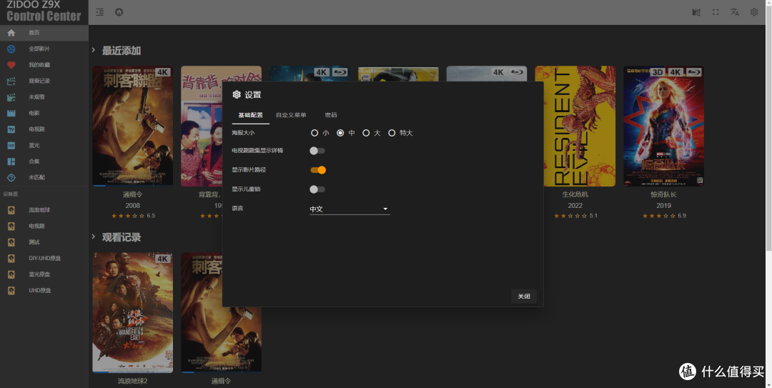Image resolution: width=772 pixels, height=388 pixels.
Task: Select 流浪地球 device source
Action: 44,210
